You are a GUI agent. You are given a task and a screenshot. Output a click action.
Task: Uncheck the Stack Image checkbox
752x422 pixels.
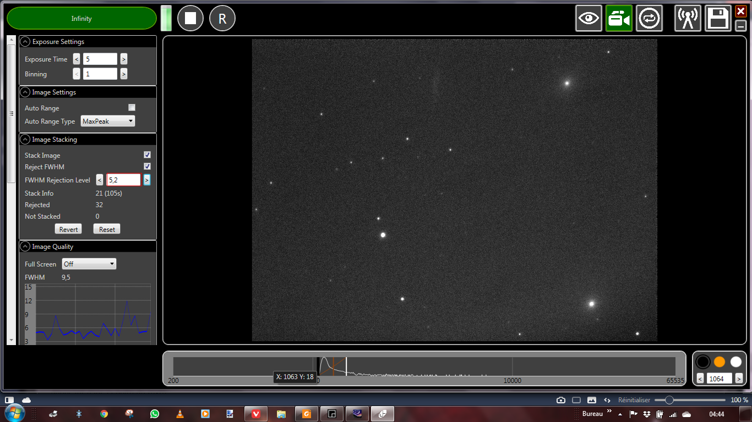pyautogui.click(x=147, y=155)
